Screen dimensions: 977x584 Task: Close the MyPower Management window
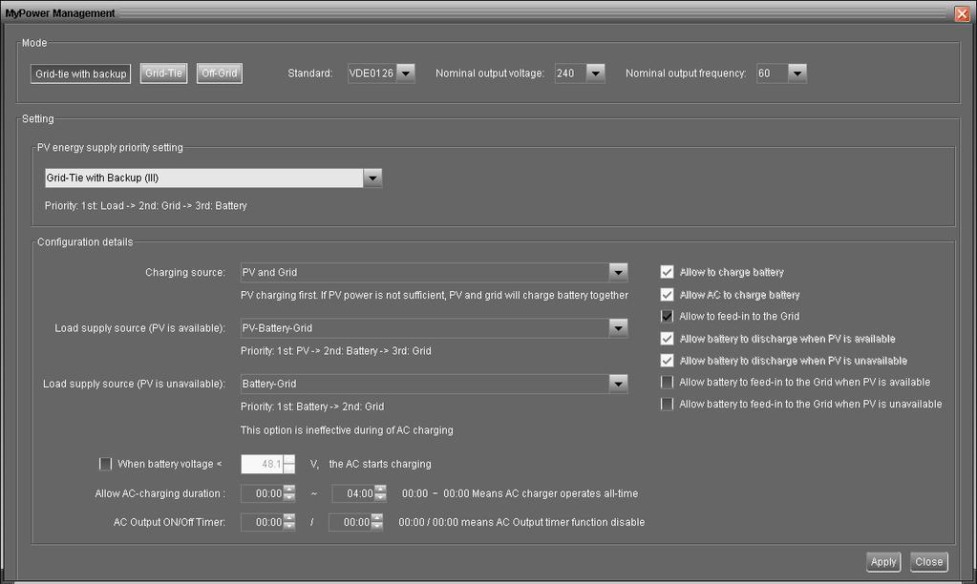[x=963, y=13]
